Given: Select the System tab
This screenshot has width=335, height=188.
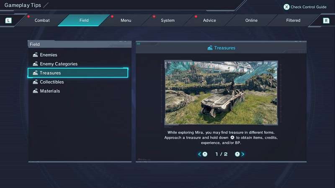Looking at the screenshot, I should (x=167, y=20).
